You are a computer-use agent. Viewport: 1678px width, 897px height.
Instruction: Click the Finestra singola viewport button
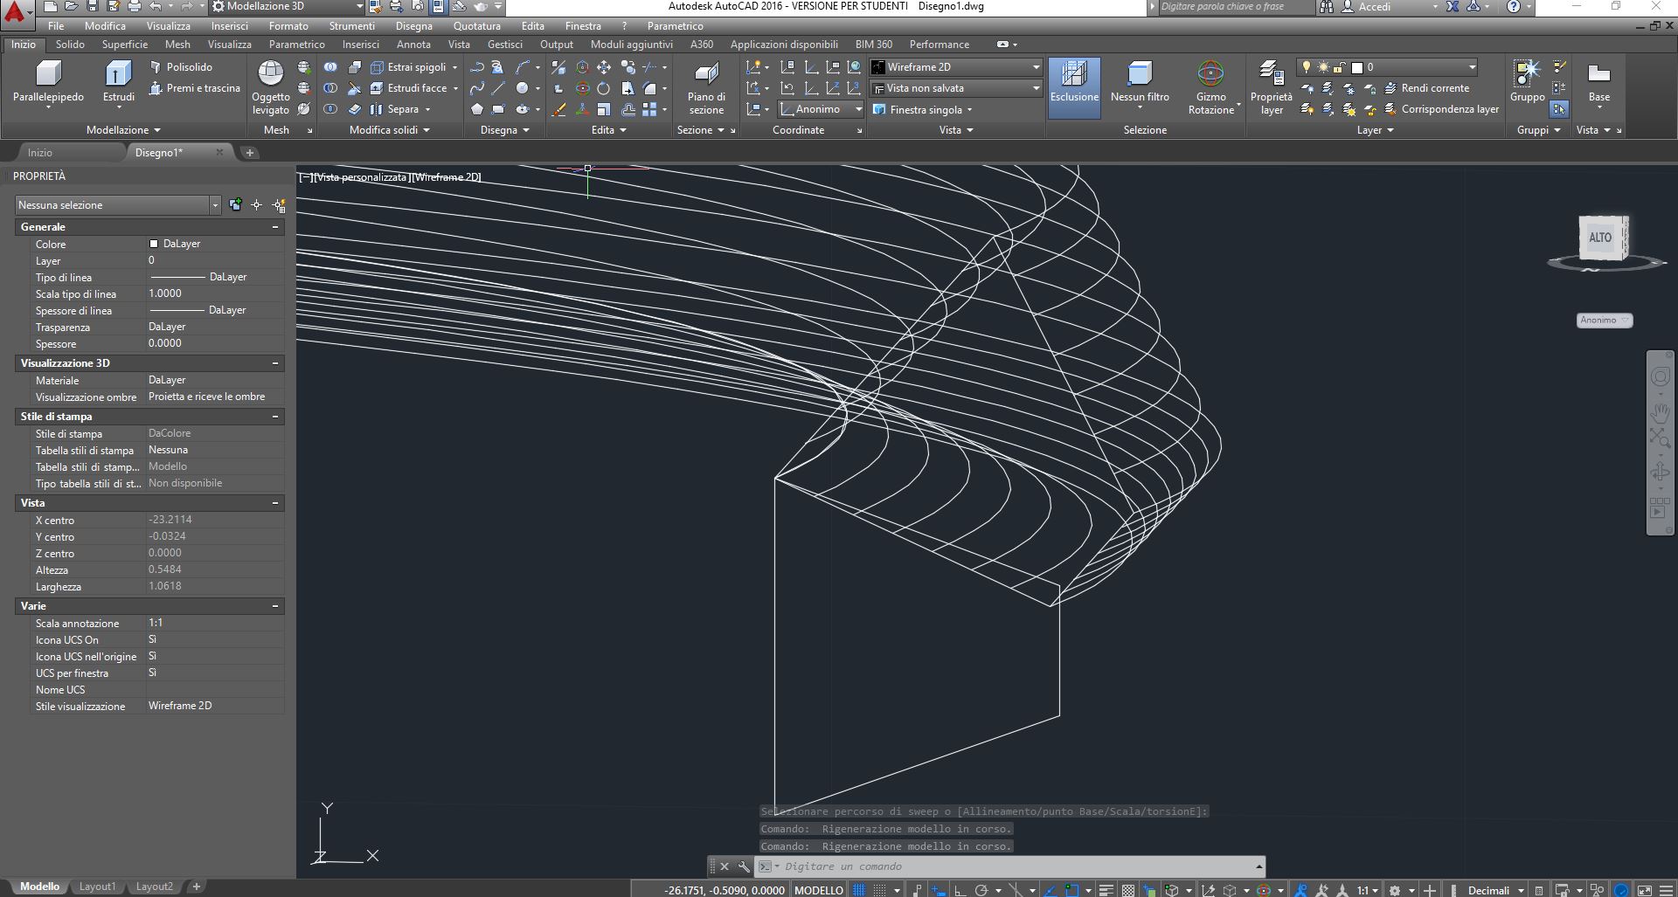[925, 109]
